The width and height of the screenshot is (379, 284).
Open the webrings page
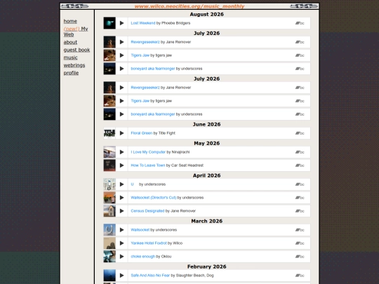tap(74, 65)
